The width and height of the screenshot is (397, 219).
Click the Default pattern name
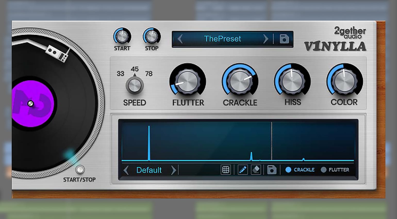click(149, 170)
